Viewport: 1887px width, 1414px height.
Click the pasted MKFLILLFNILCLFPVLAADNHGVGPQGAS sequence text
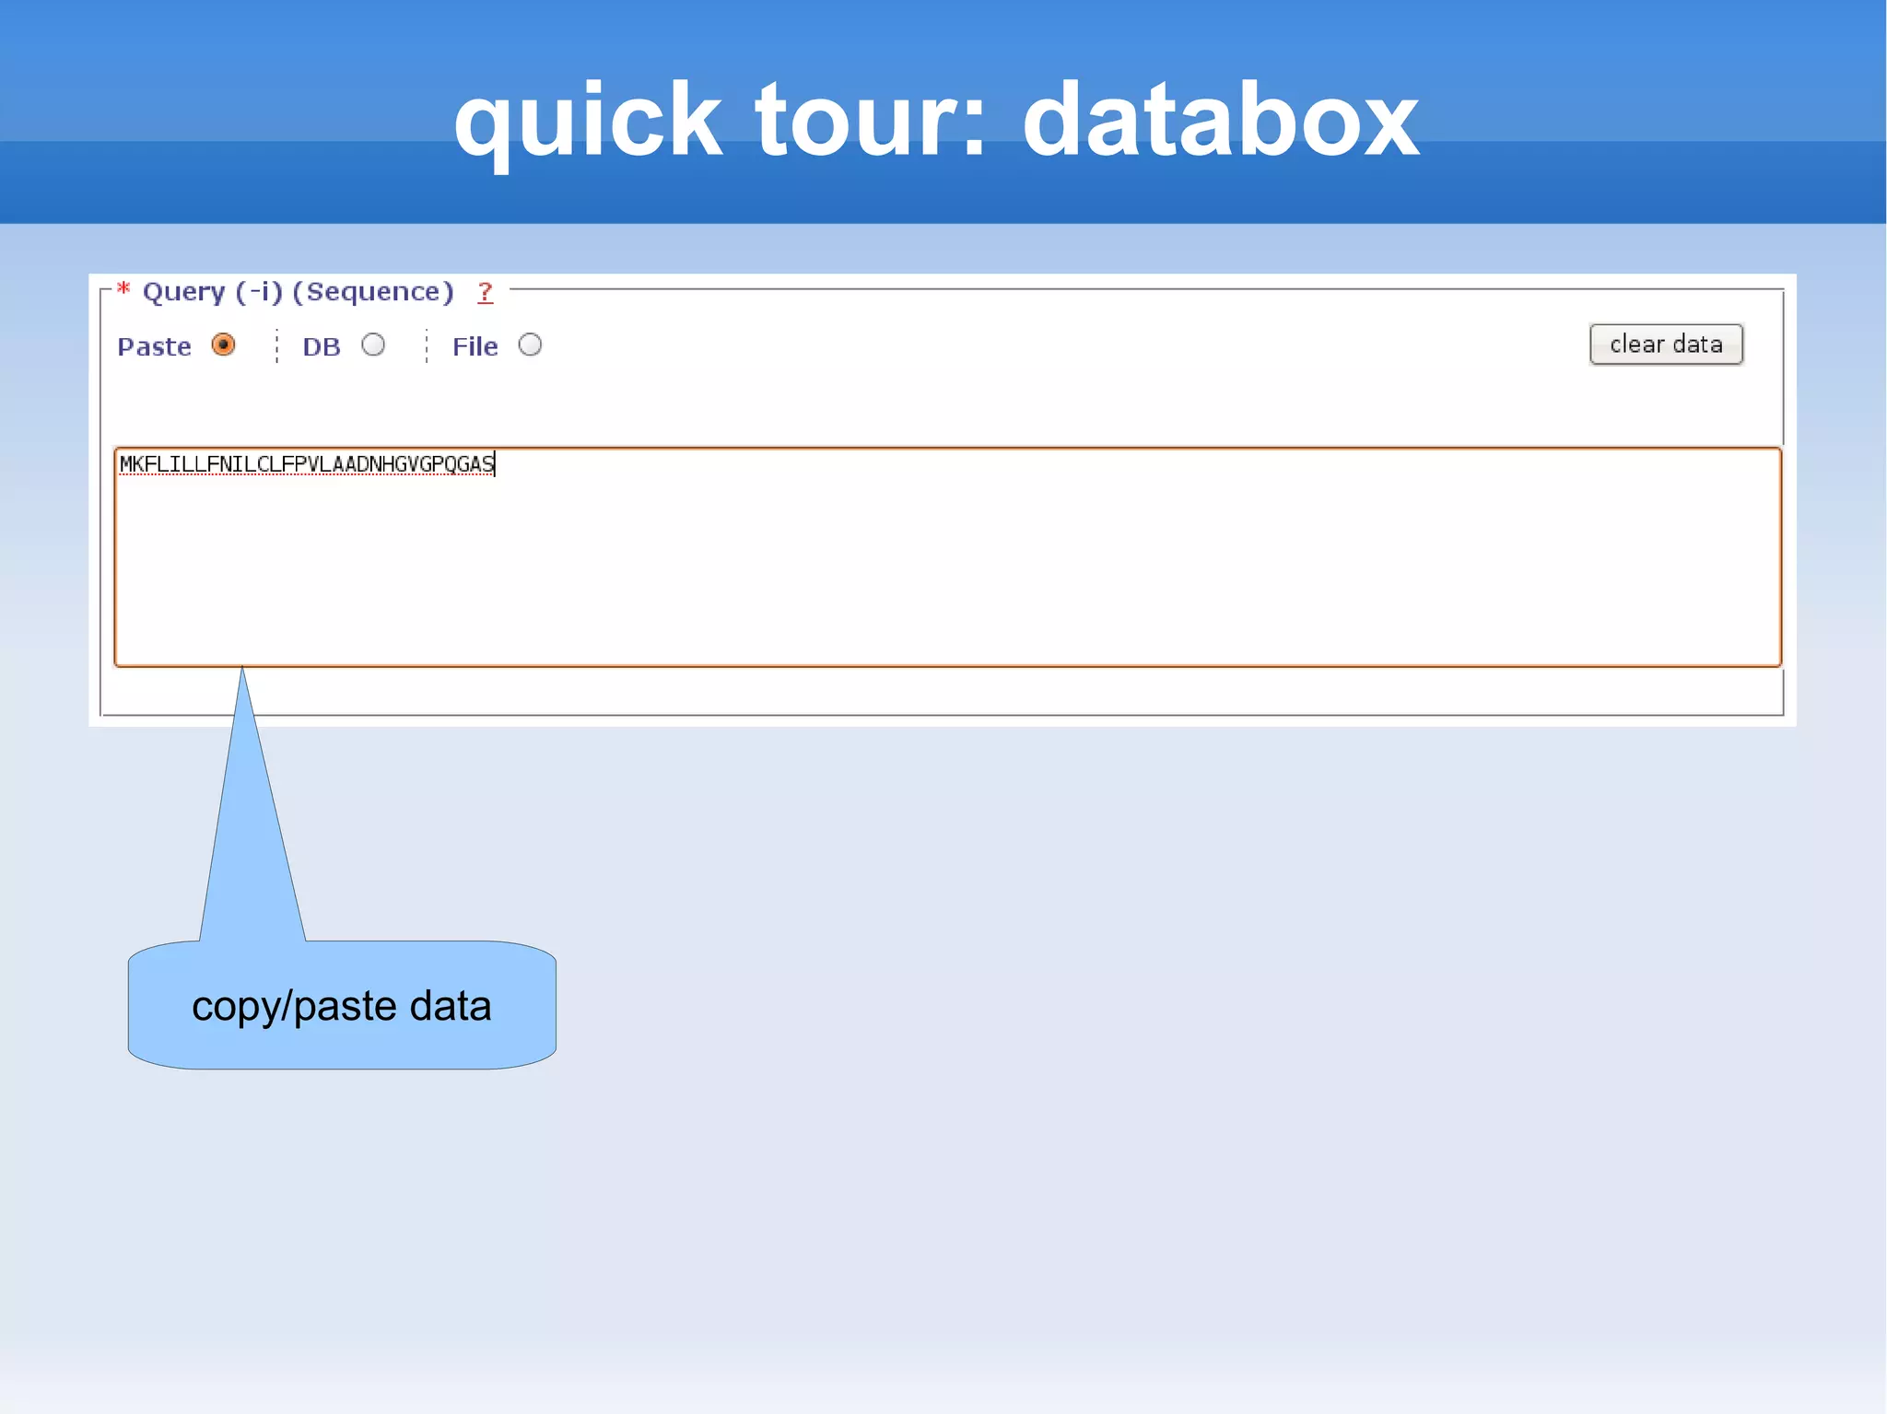point(307,463)
